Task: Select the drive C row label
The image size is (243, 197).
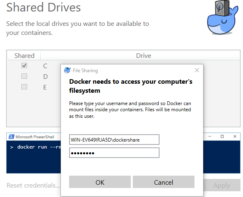Action: [x=45, y=66]
